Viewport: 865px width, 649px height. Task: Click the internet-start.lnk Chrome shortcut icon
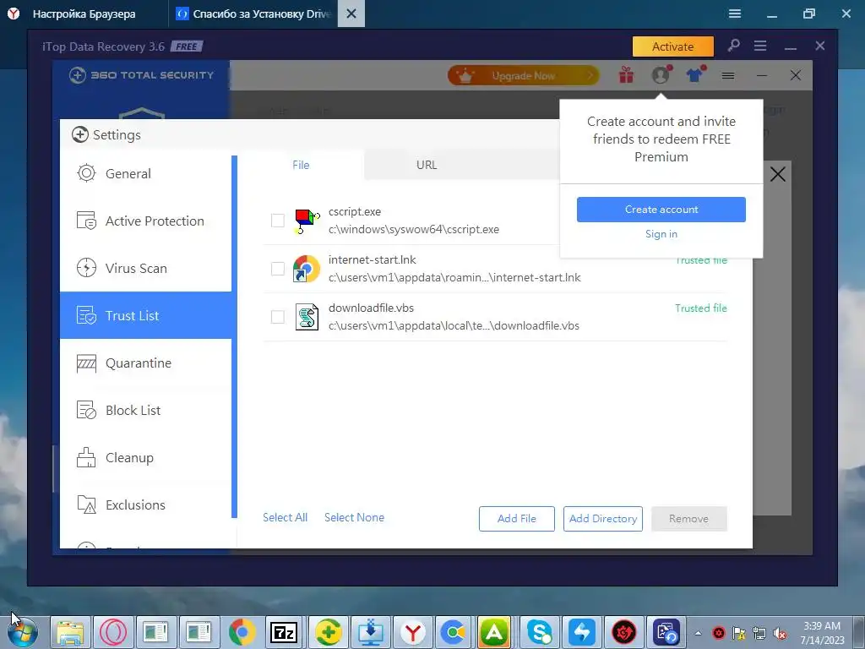[x=307, y=269]
